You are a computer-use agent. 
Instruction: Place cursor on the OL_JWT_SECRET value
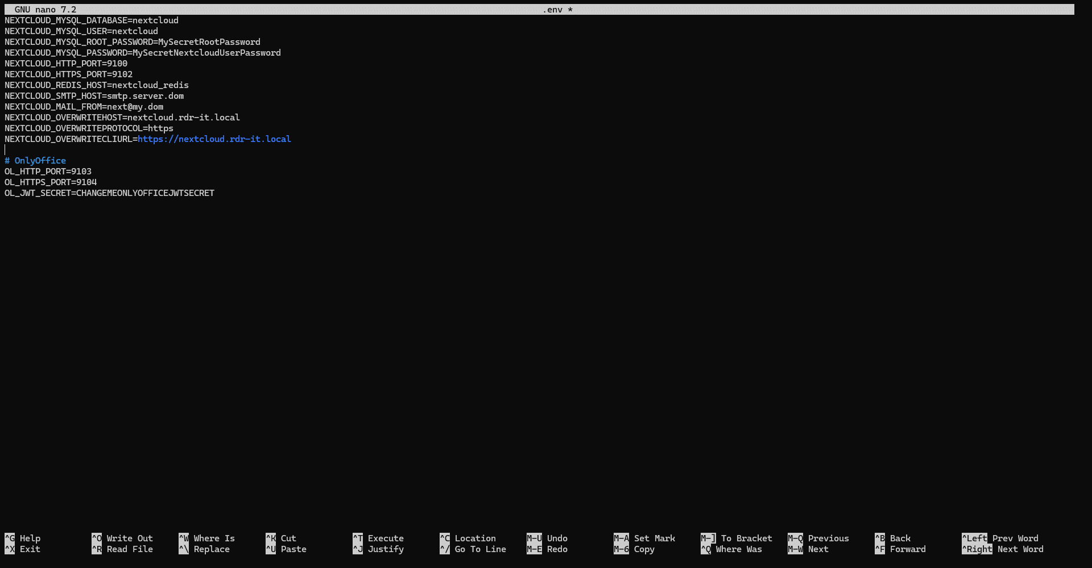tap(145, 193)
